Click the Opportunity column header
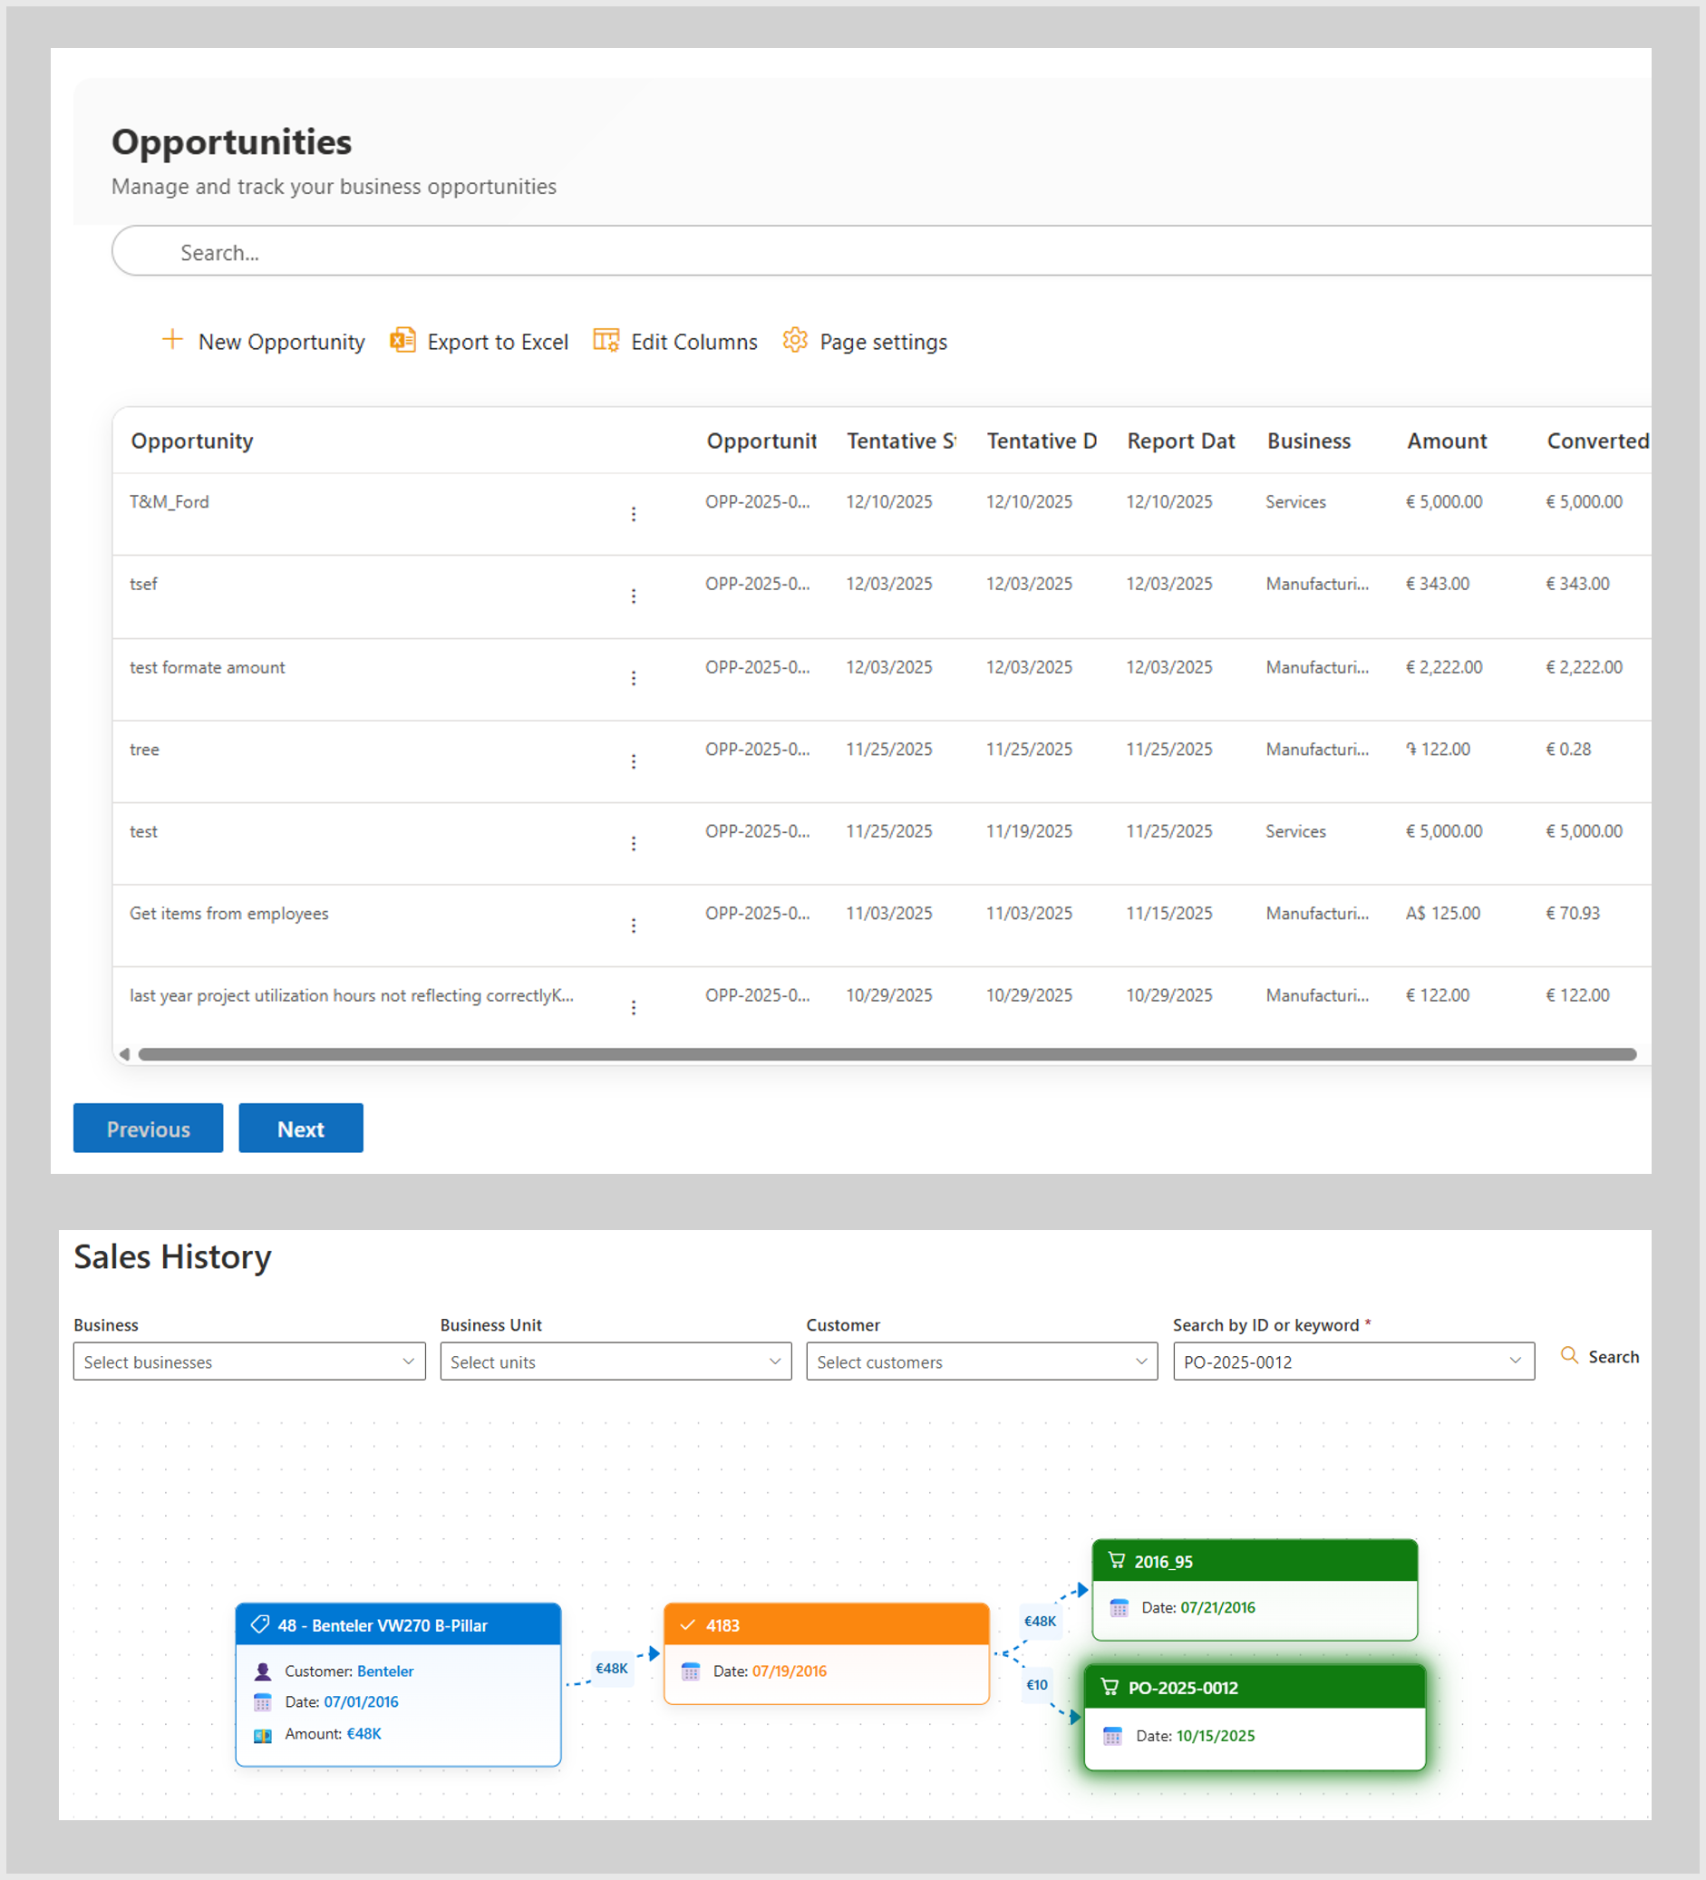Image resolution: width=1706 pixels, height=1880 pixels. pyautogui.click(x=192, y=441)
